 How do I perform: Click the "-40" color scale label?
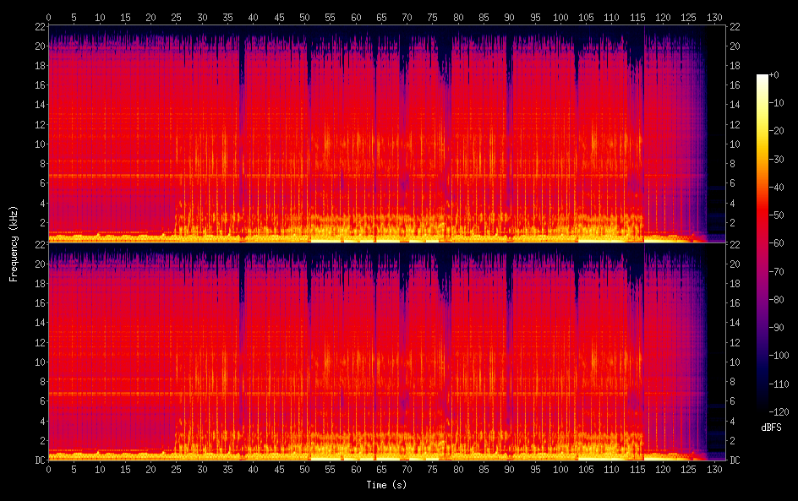pos(776,188)
